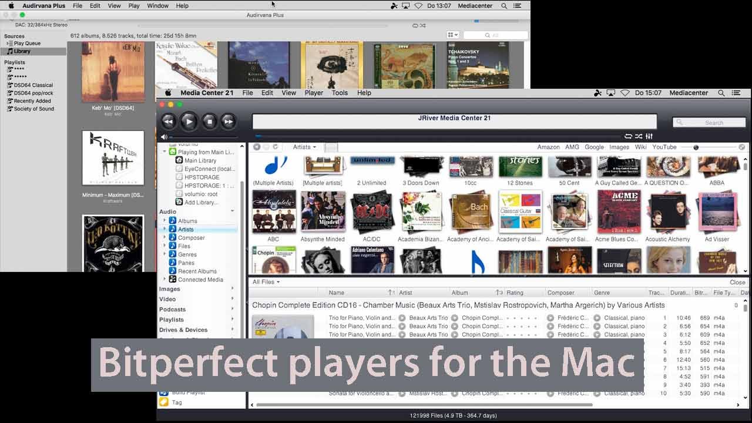Click the JRiver volume slider
Viewport: 752px width, 423px height.
point(204,137)
